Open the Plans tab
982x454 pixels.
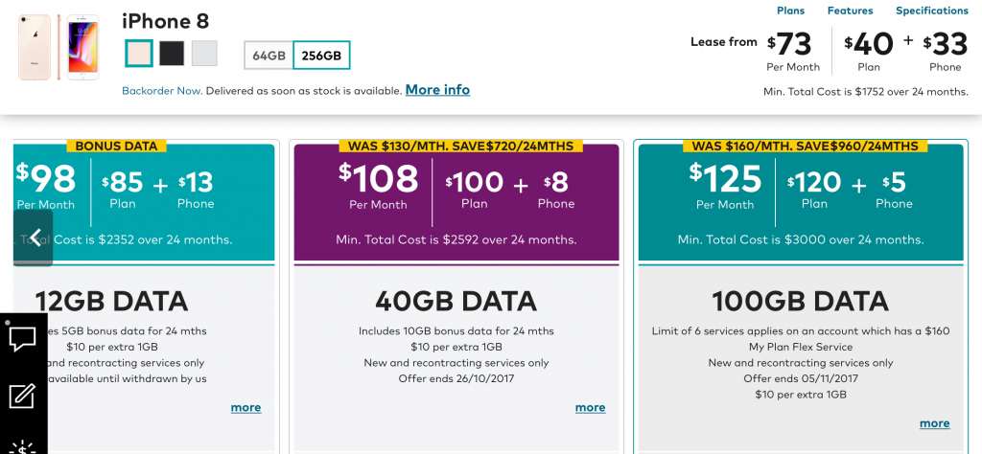[790, 11]
